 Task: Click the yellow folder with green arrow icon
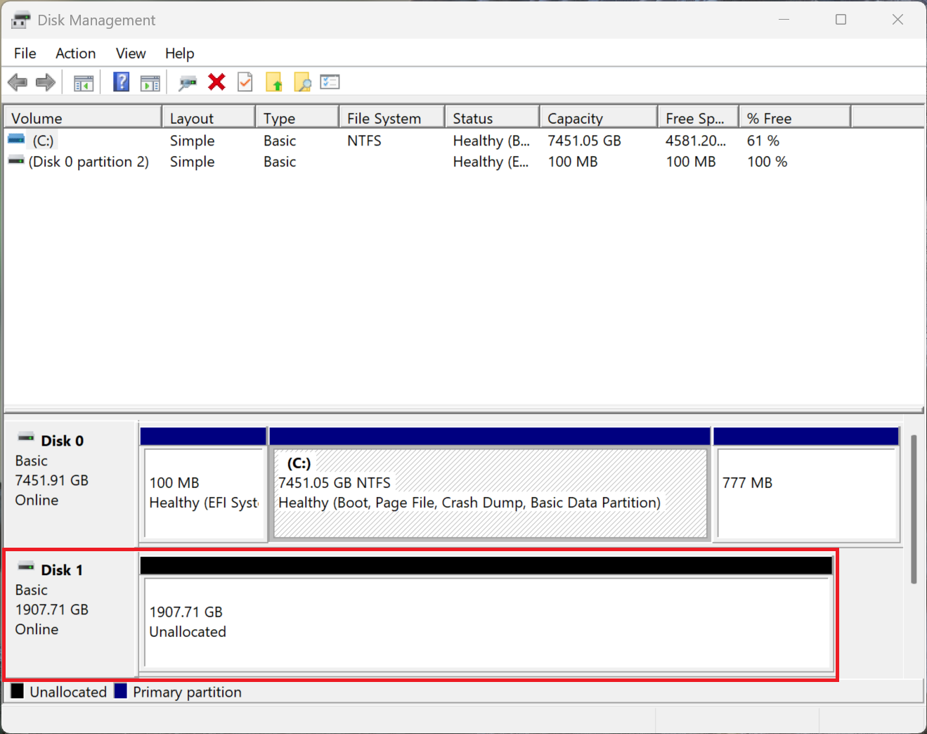point(274,83)
